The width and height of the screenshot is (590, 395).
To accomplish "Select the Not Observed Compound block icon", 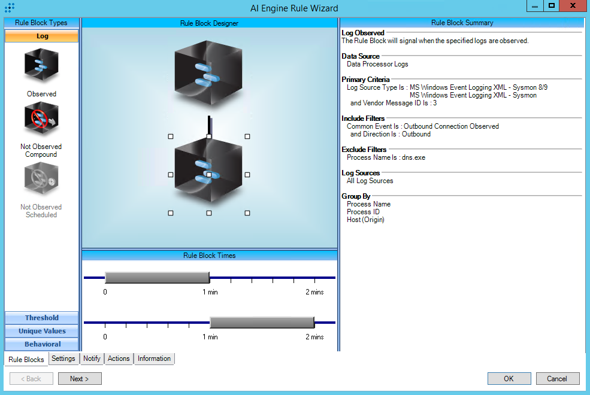I will pos(41,120).
